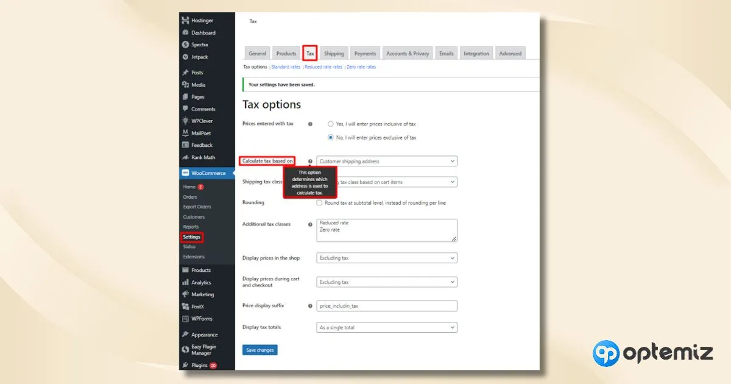Click the Price display suffix field
The width and height of the screenshot is (731, 384).
pyautogui.click(x=387, y=306)
